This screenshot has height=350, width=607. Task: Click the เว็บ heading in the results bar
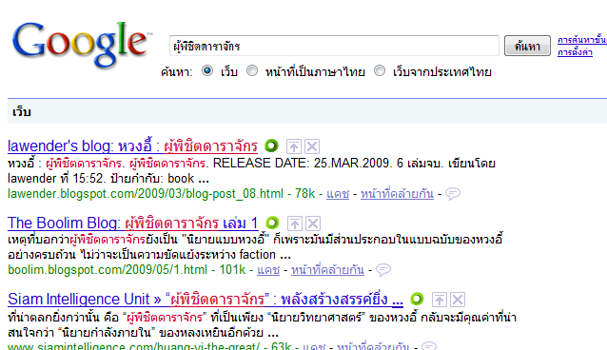point(22,112)
